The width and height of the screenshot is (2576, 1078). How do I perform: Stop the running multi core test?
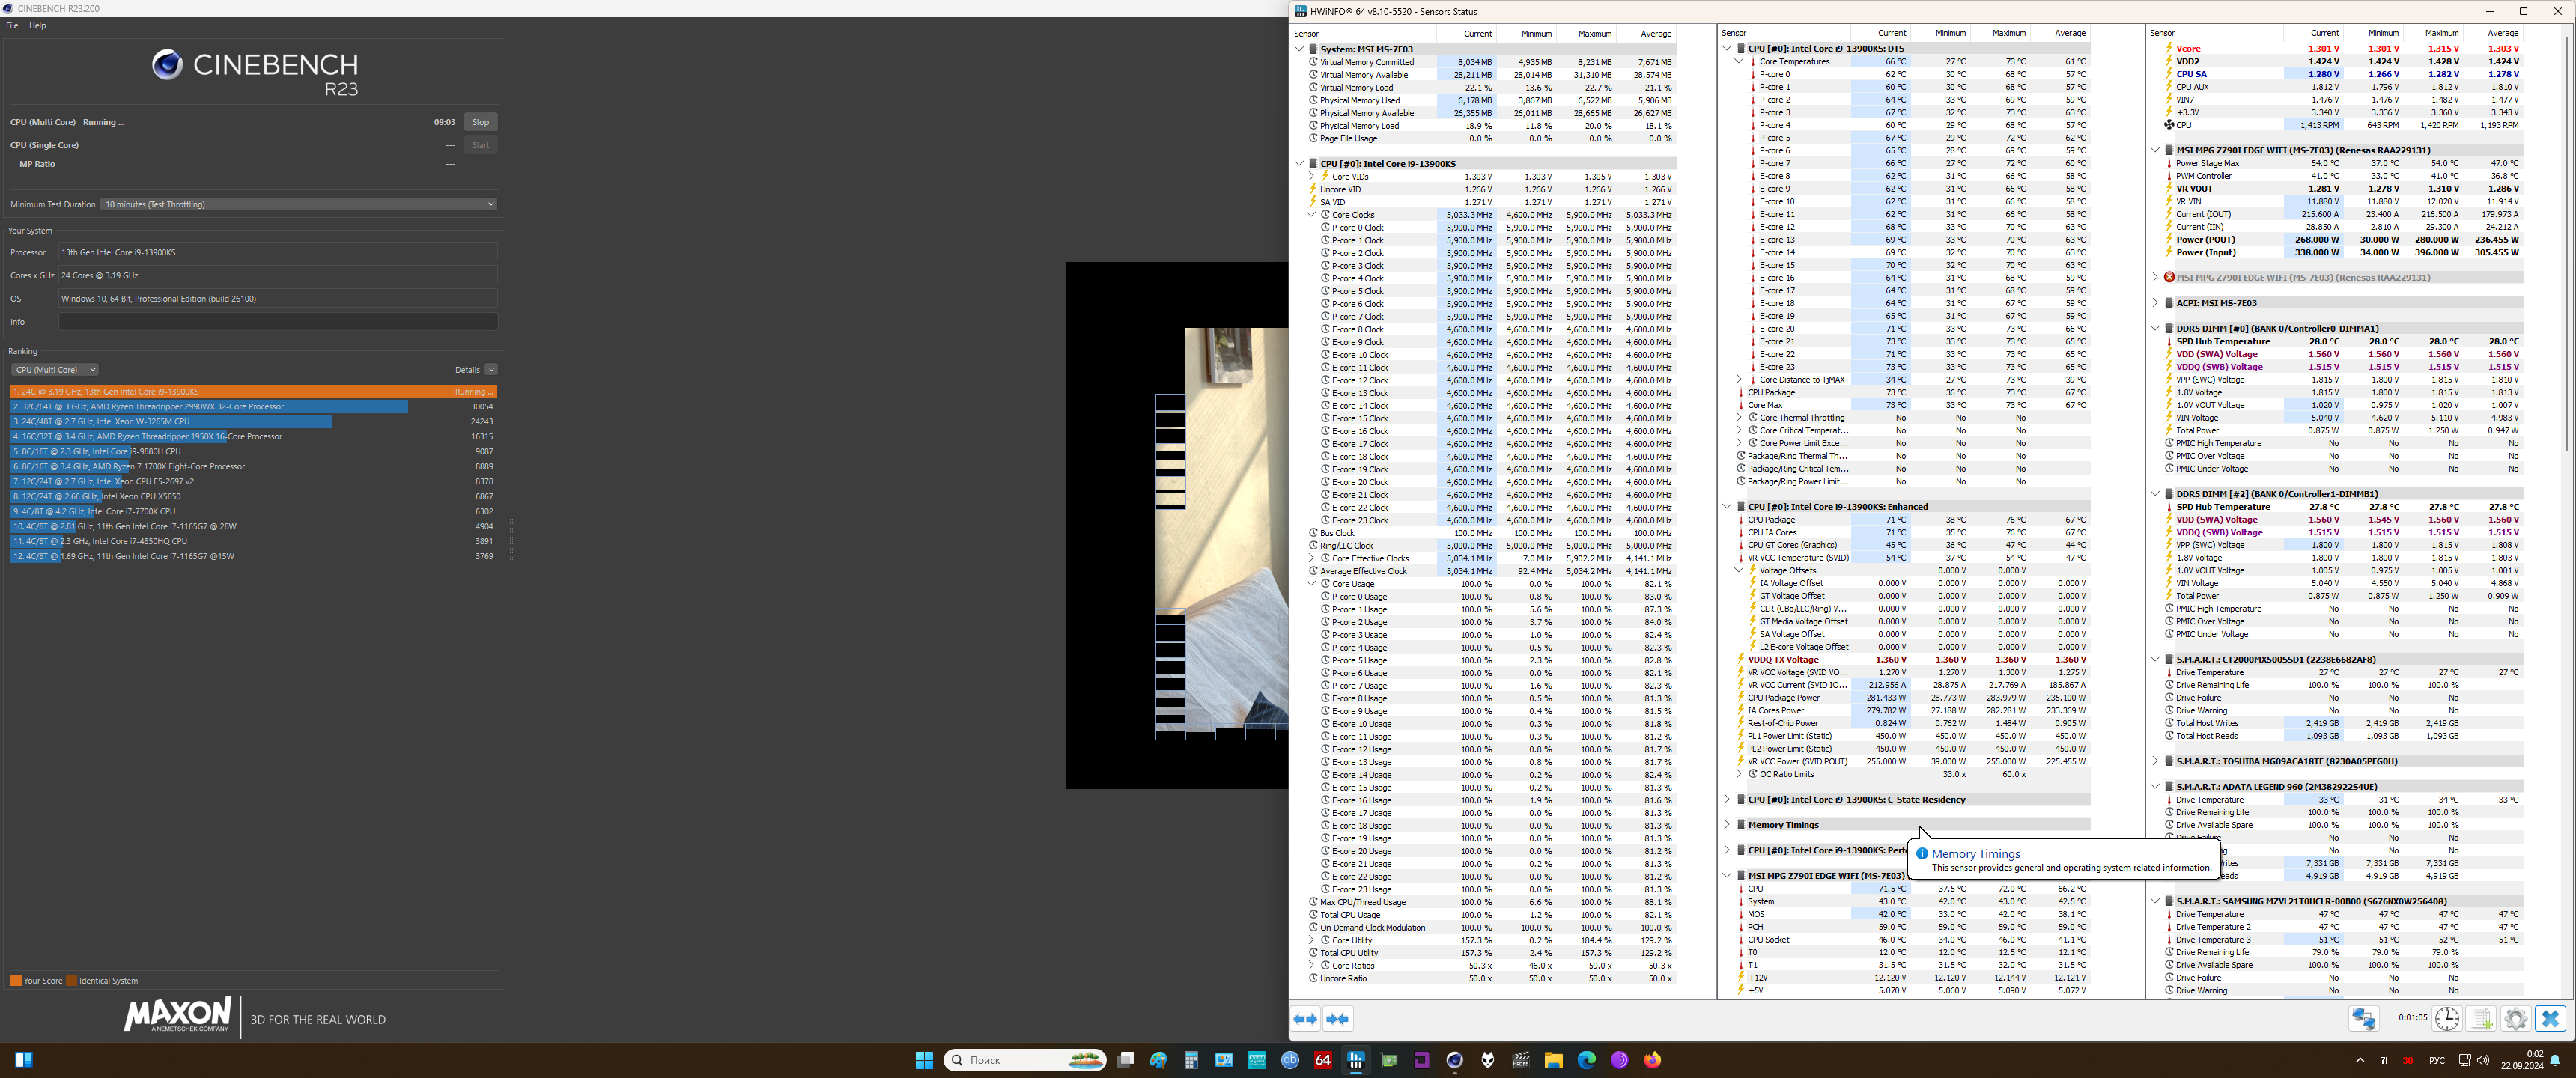tap(480, 122)
